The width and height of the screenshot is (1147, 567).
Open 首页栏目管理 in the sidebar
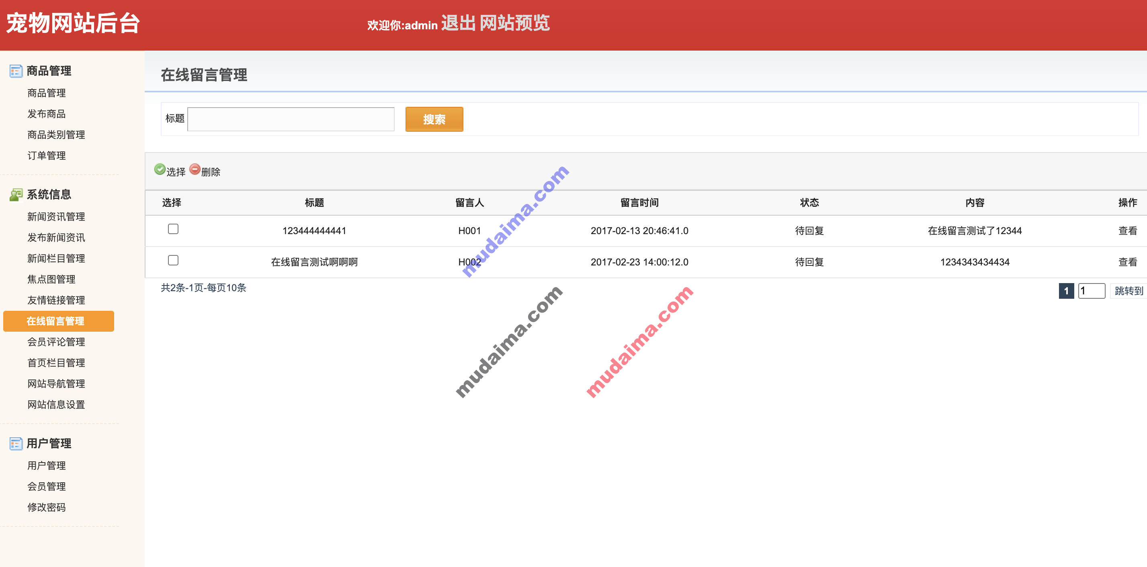point(56,363)
